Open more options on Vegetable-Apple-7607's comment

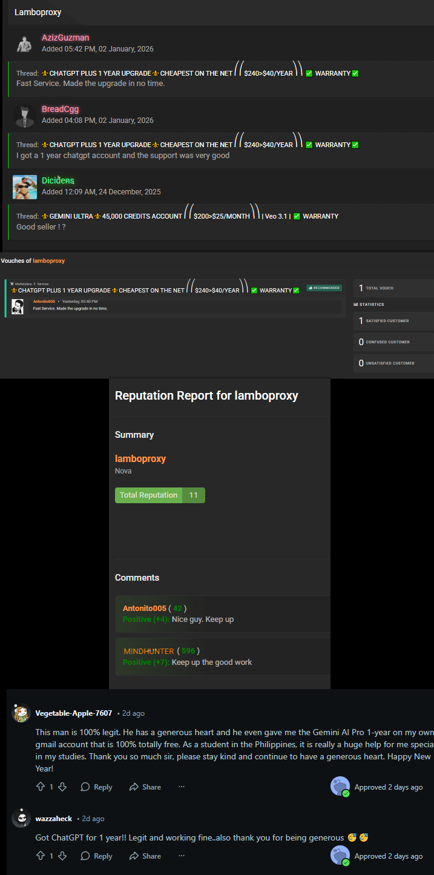[182, 787]
